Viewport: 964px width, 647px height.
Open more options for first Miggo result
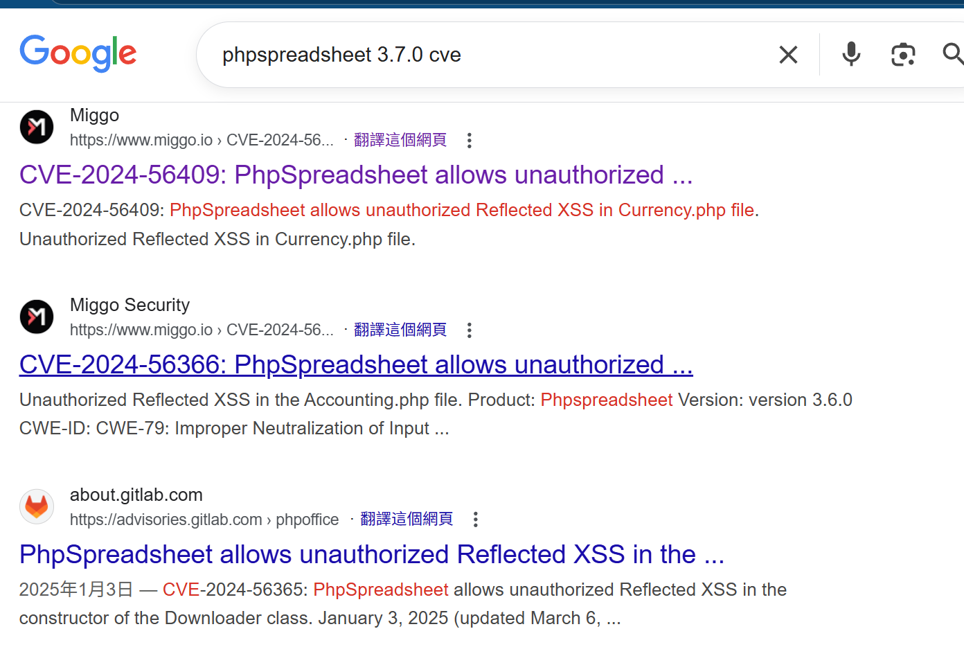(x=470, y=141)
